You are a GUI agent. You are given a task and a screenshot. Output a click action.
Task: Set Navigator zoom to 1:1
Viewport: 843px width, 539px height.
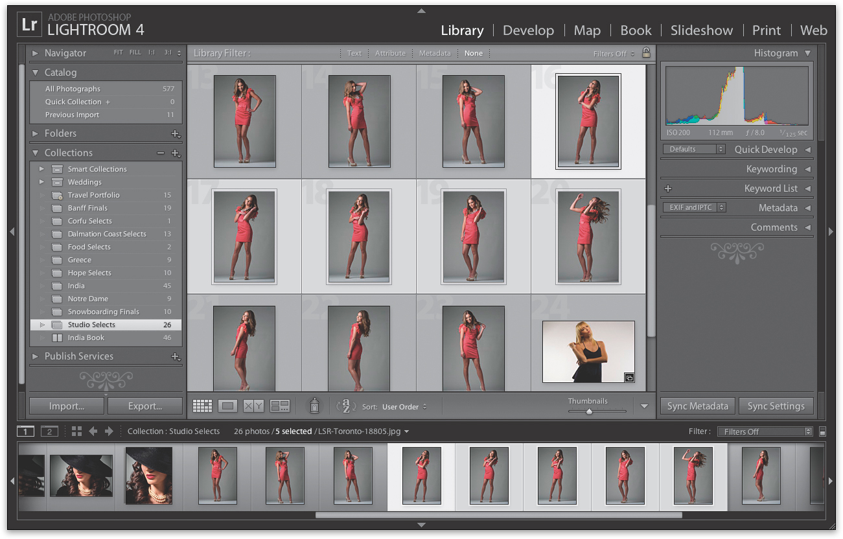pyautogui.click(x=151, y=52)
